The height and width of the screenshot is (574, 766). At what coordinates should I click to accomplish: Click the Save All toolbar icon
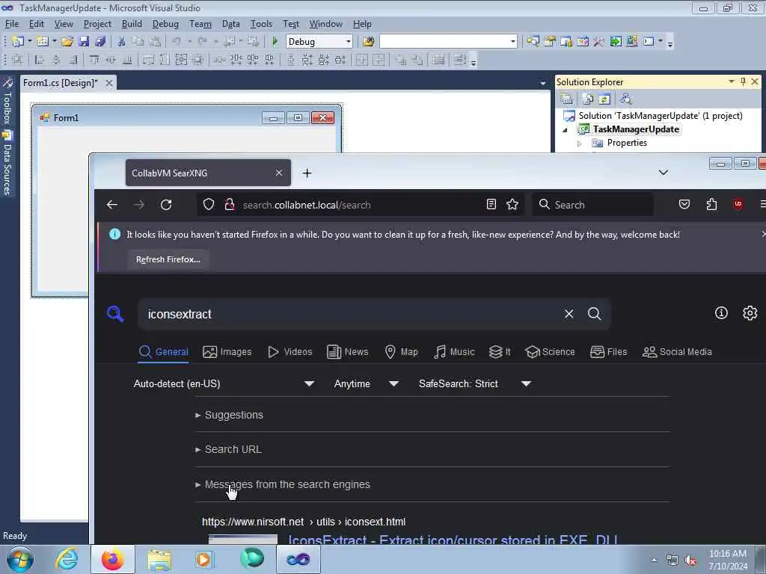(100, 42)
